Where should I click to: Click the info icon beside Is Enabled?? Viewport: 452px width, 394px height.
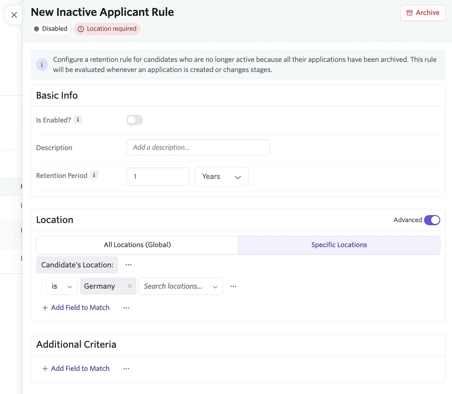(78, 119)
